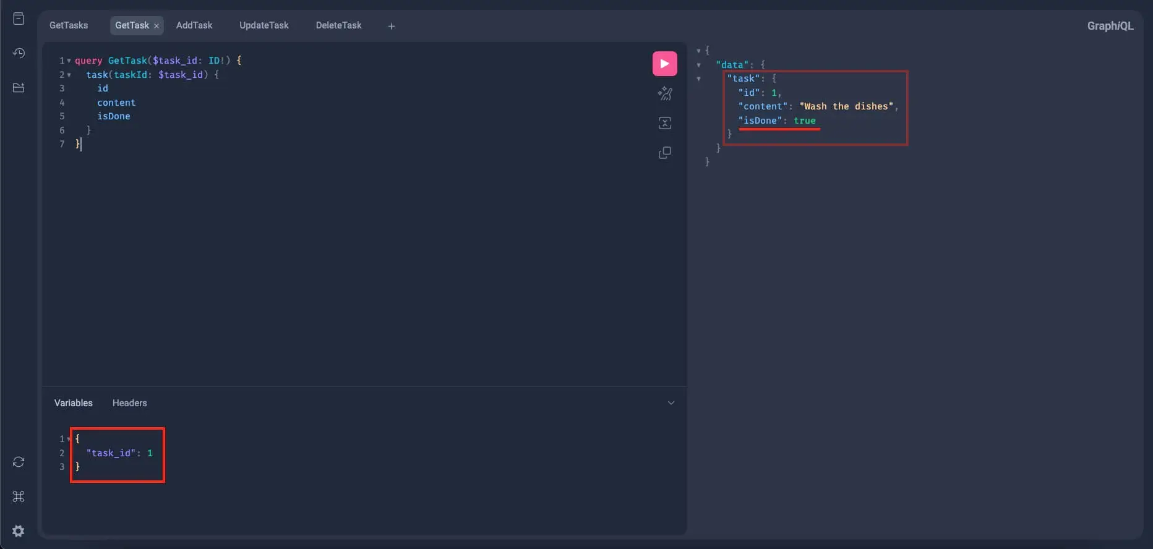
Task: Close the GetTask tab
Action: 156,26
